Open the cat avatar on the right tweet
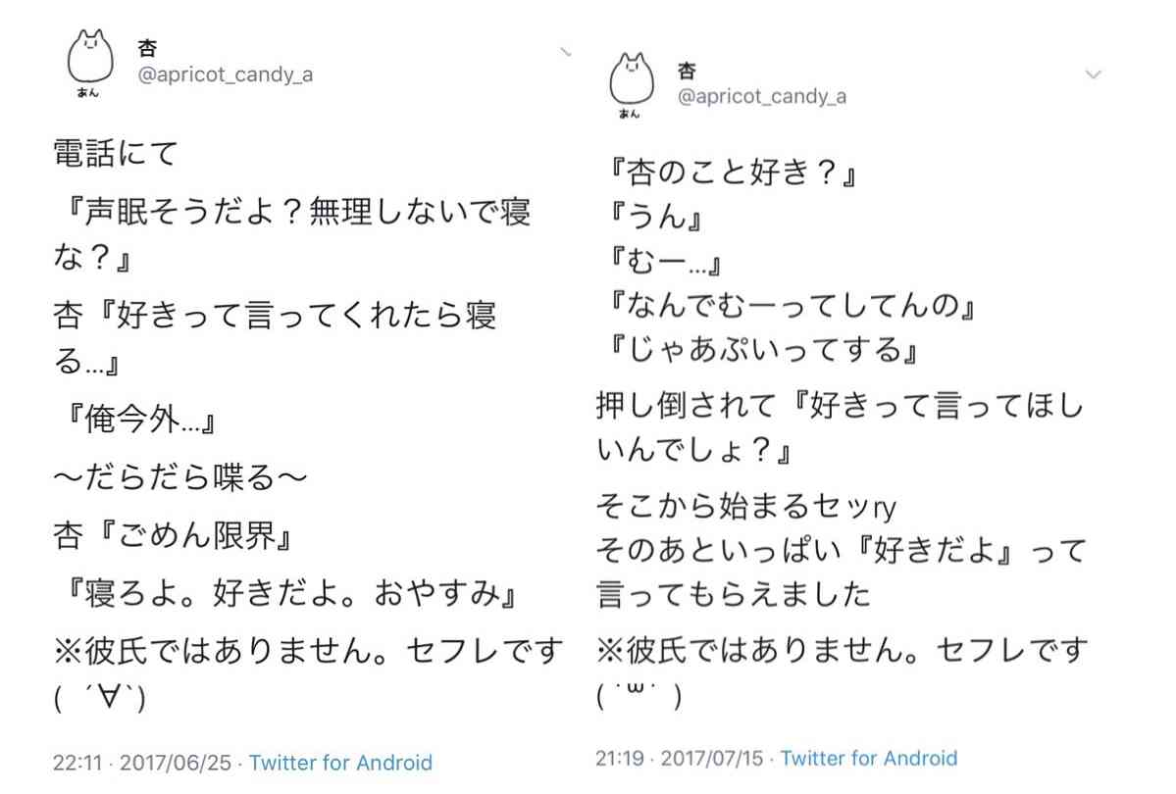 632,84
